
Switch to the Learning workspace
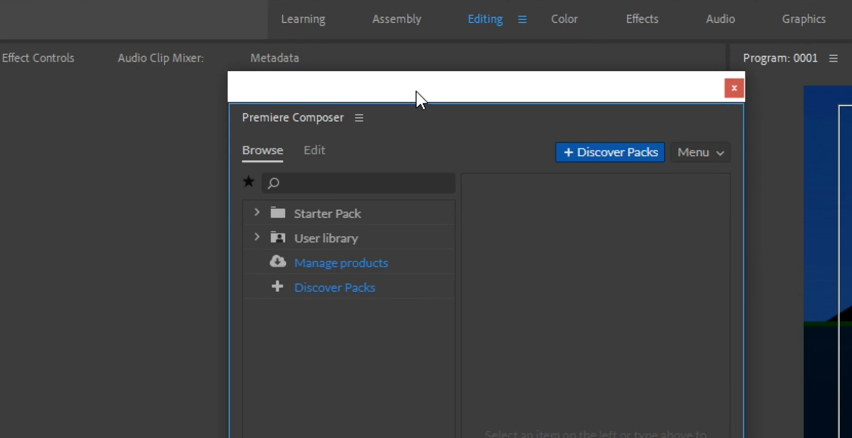click(x=303, y=19)
